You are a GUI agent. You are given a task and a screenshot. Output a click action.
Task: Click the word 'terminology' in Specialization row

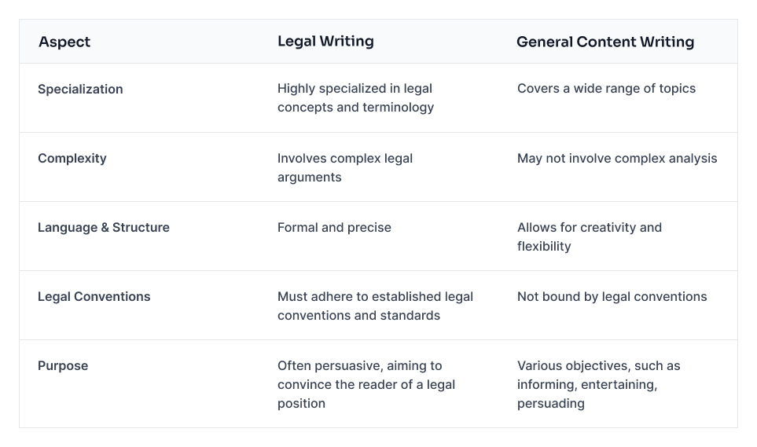(x=396, y=107)
